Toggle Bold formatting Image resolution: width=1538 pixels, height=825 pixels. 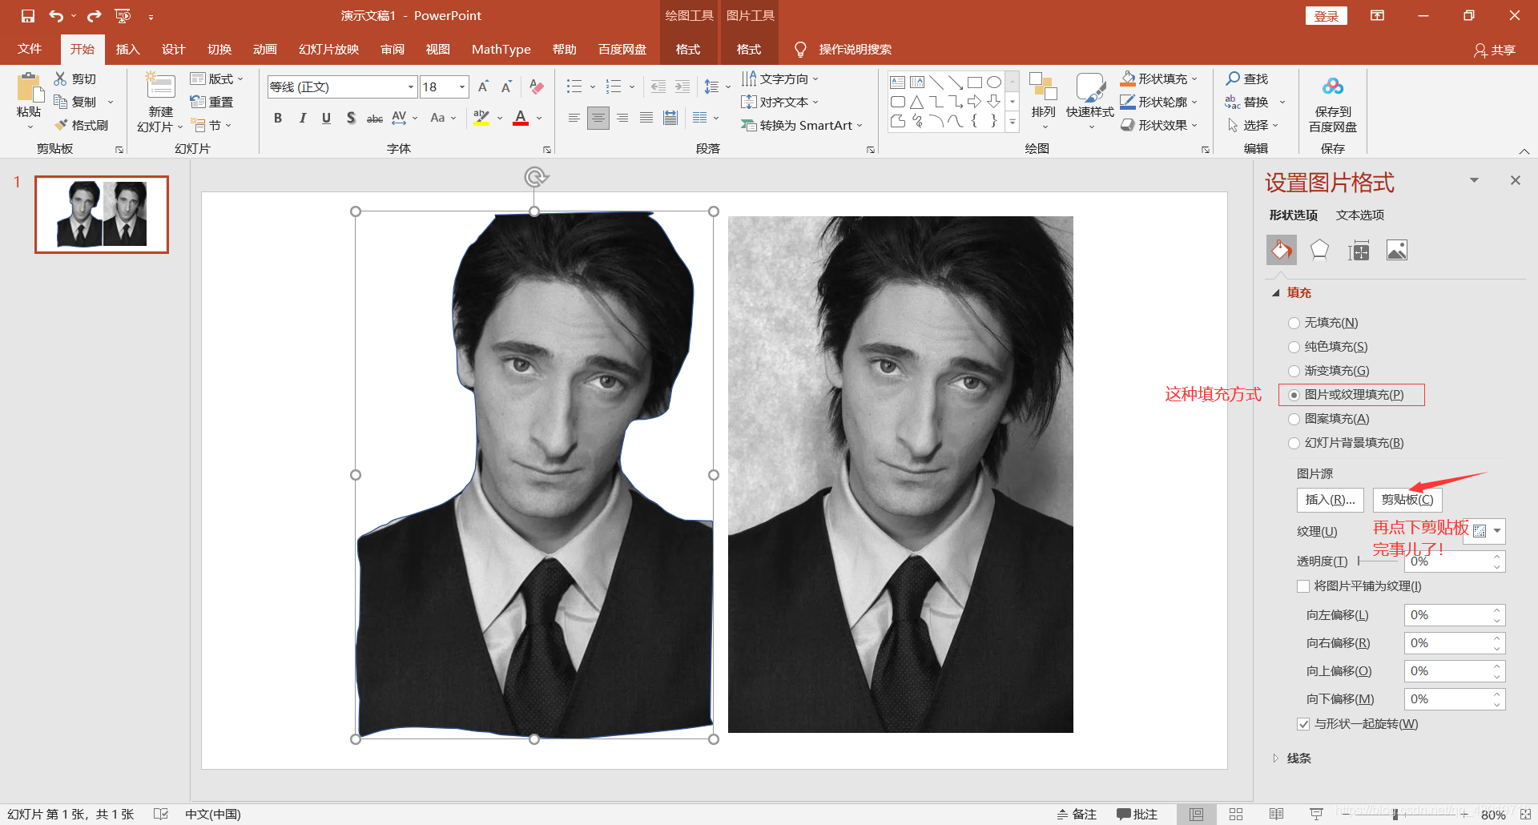[x=278, y=119]
